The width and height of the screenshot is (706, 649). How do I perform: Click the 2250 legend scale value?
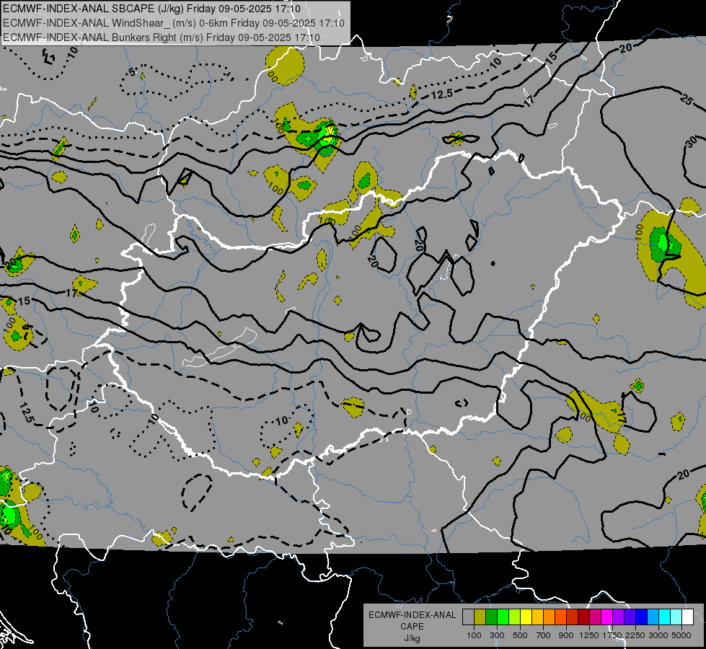[x=635, y=635]
